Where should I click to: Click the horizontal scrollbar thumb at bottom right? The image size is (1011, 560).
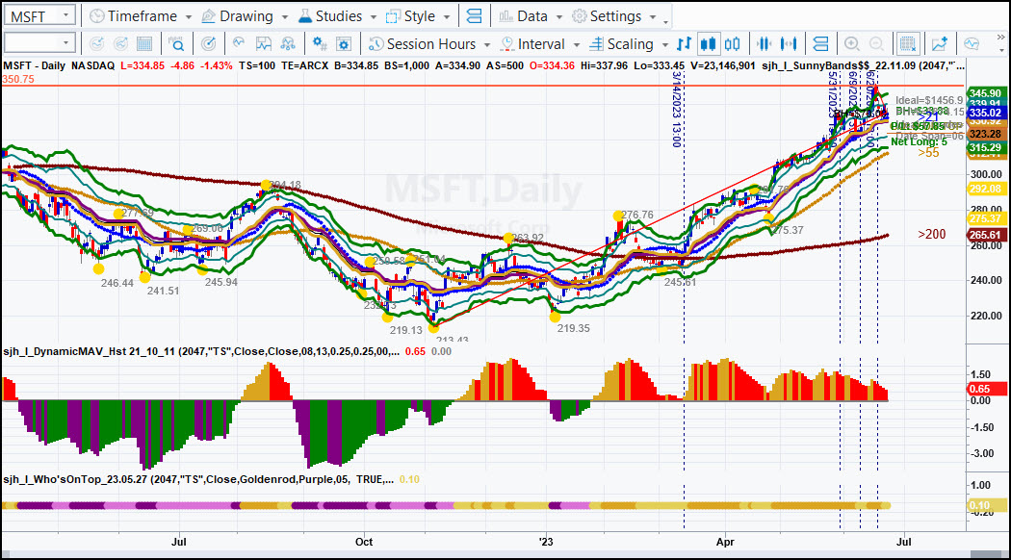985,554
